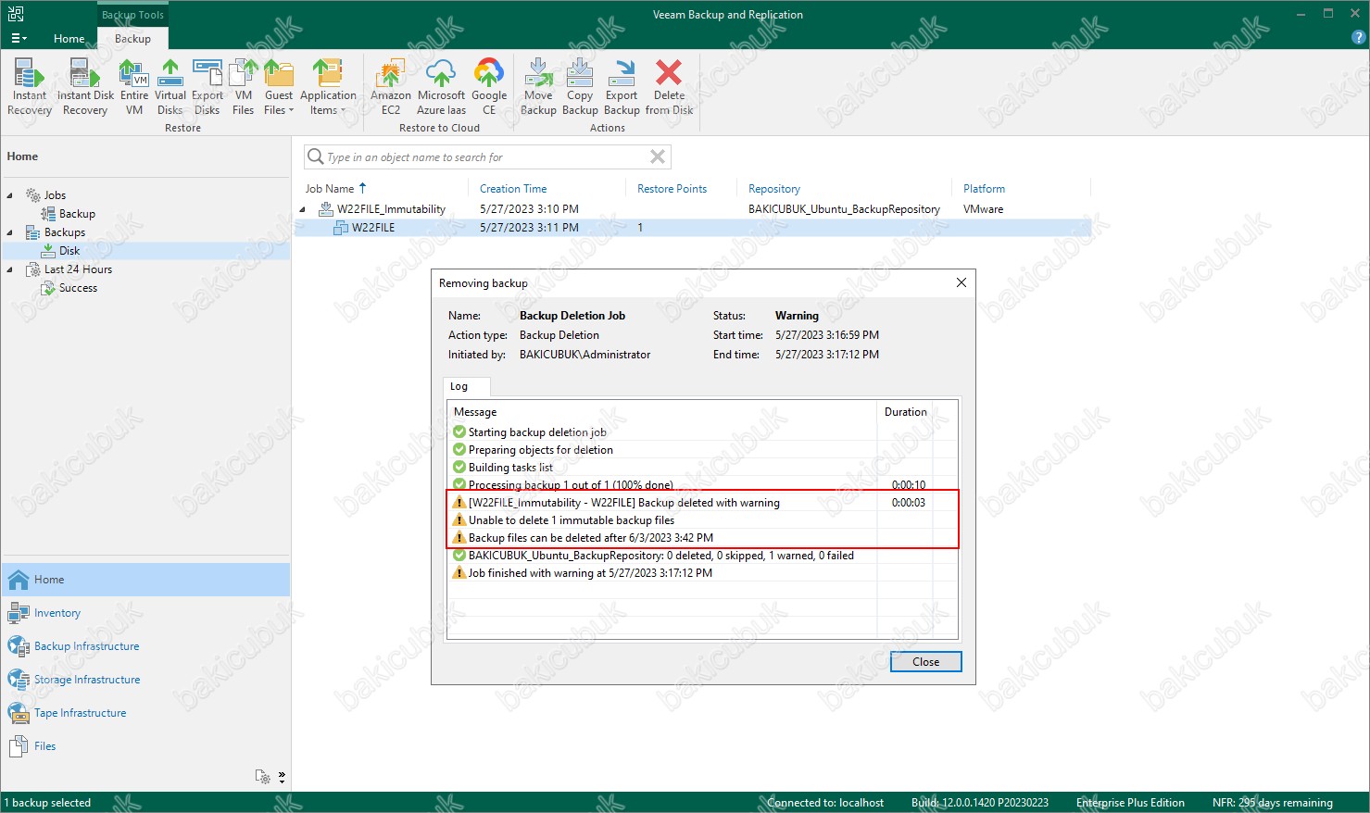Click Close button in Removing backup dialog

tap(925, 662)
